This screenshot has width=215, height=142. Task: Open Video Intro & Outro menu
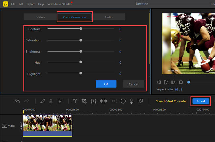click(x=60, y=4)
